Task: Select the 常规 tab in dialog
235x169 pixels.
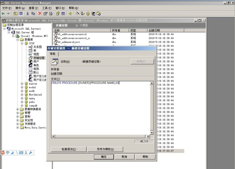Action: (x=53, y=54)
